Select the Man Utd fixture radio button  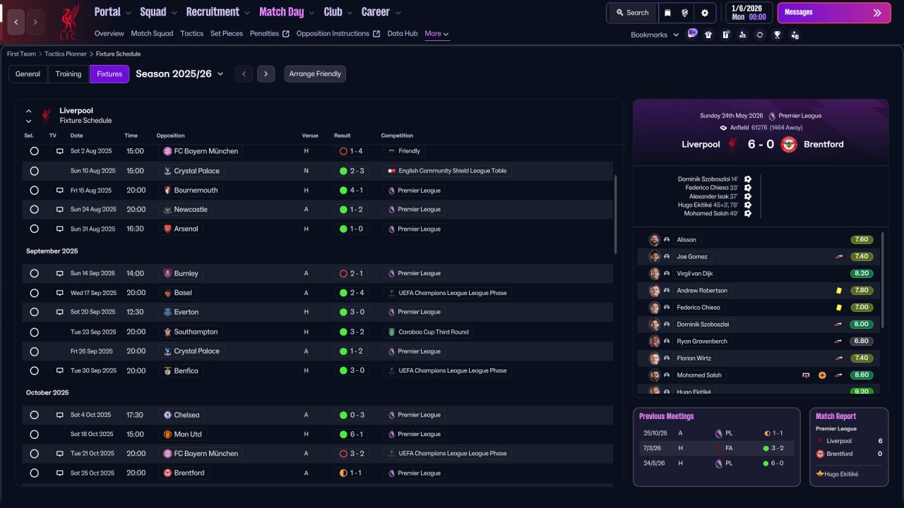click(x=34, y=434)
